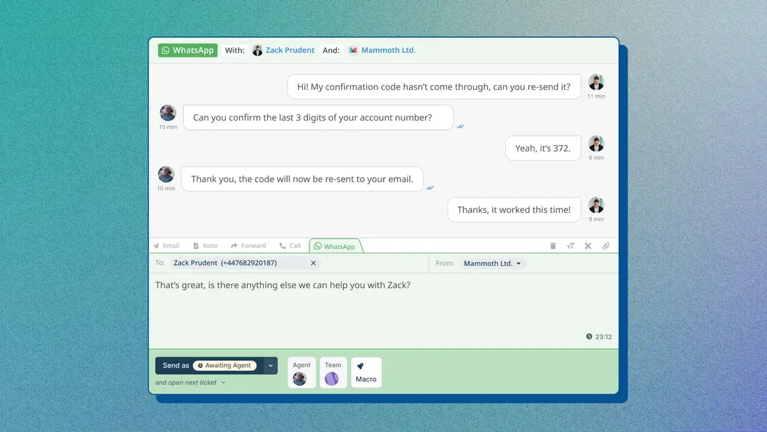Open Zack Prudent's contact profile

pyautogui.click(x=290, y=50)
